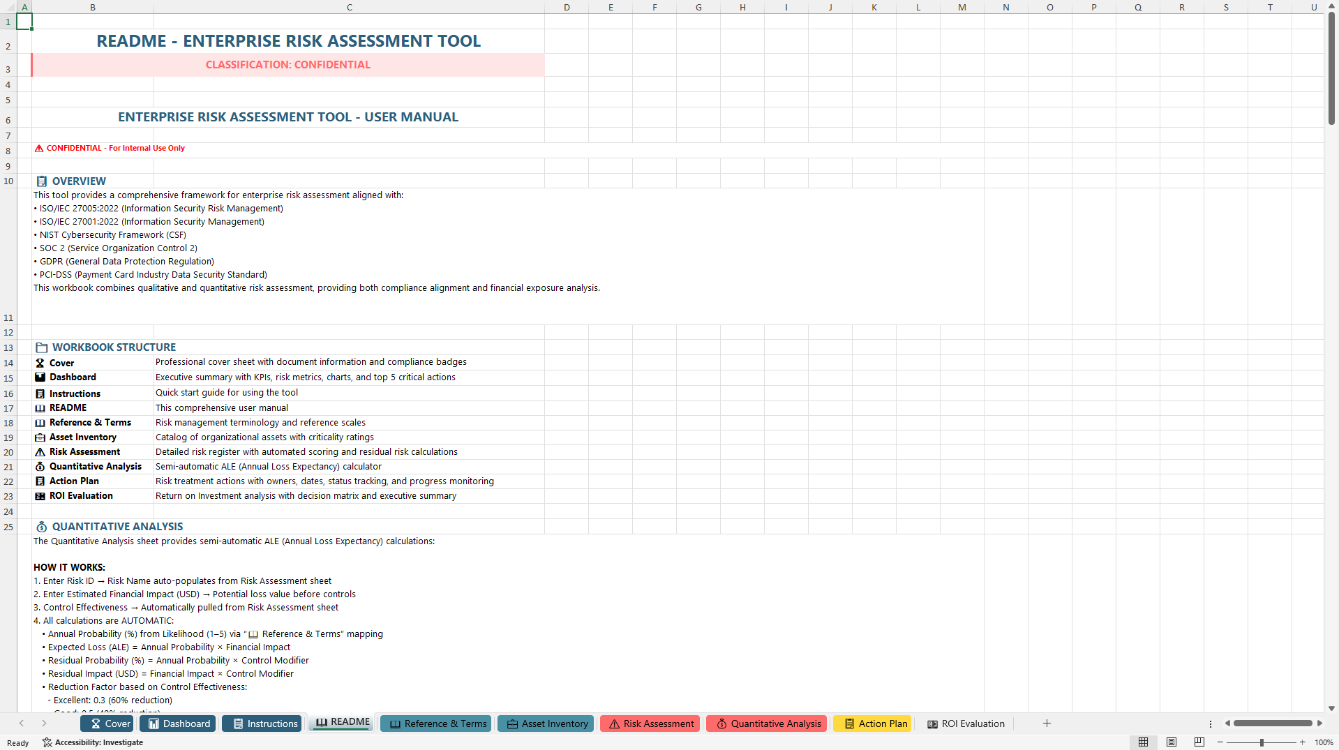Click the Quantitative Analysis row icon
The height and width of the screenshot is (750, 1339).
pyautogui.click(x=40, y=467)
